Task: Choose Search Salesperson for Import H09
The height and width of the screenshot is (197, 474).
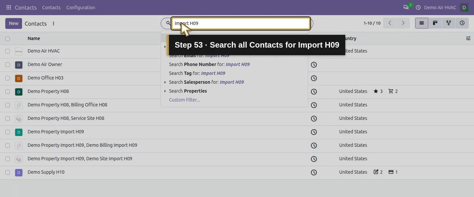Action: point(234,82)
